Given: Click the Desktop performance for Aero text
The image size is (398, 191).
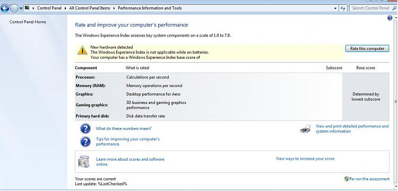Looking at the screenshot, I should coord(153,94).
